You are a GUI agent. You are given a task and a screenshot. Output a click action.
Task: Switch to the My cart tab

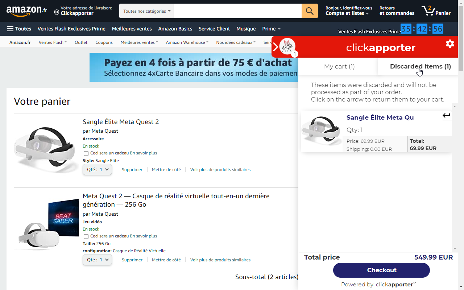tap(339, 66)
